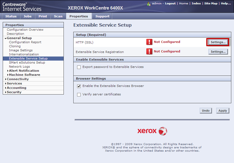Screen dimensions: 234x163
Task: Uncheck Enable the Extensible Services Browser
Action: (79, 86)
